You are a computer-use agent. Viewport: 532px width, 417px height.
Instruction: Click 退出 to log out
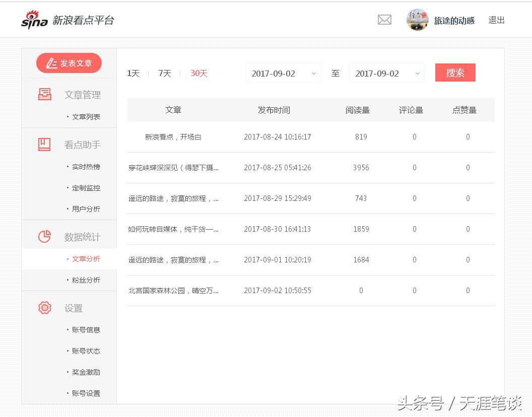coord(496,20)
